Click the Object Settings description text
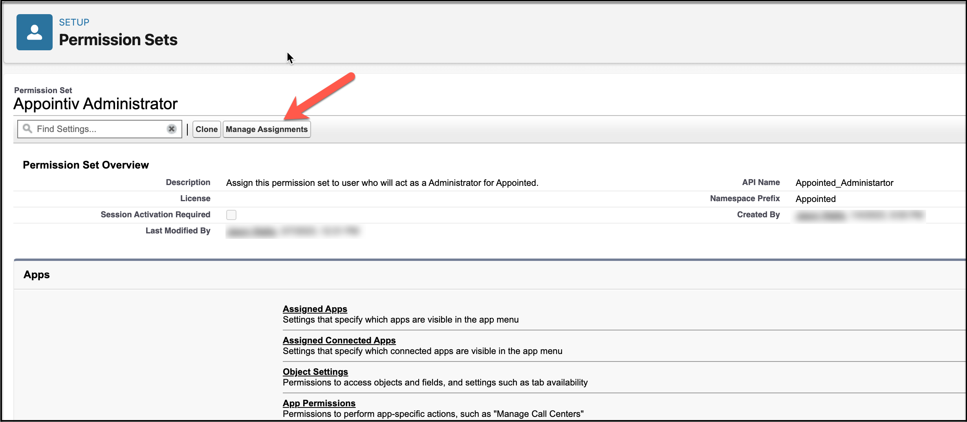Viewport: 967px width, 422px height. tap(435, 383)
